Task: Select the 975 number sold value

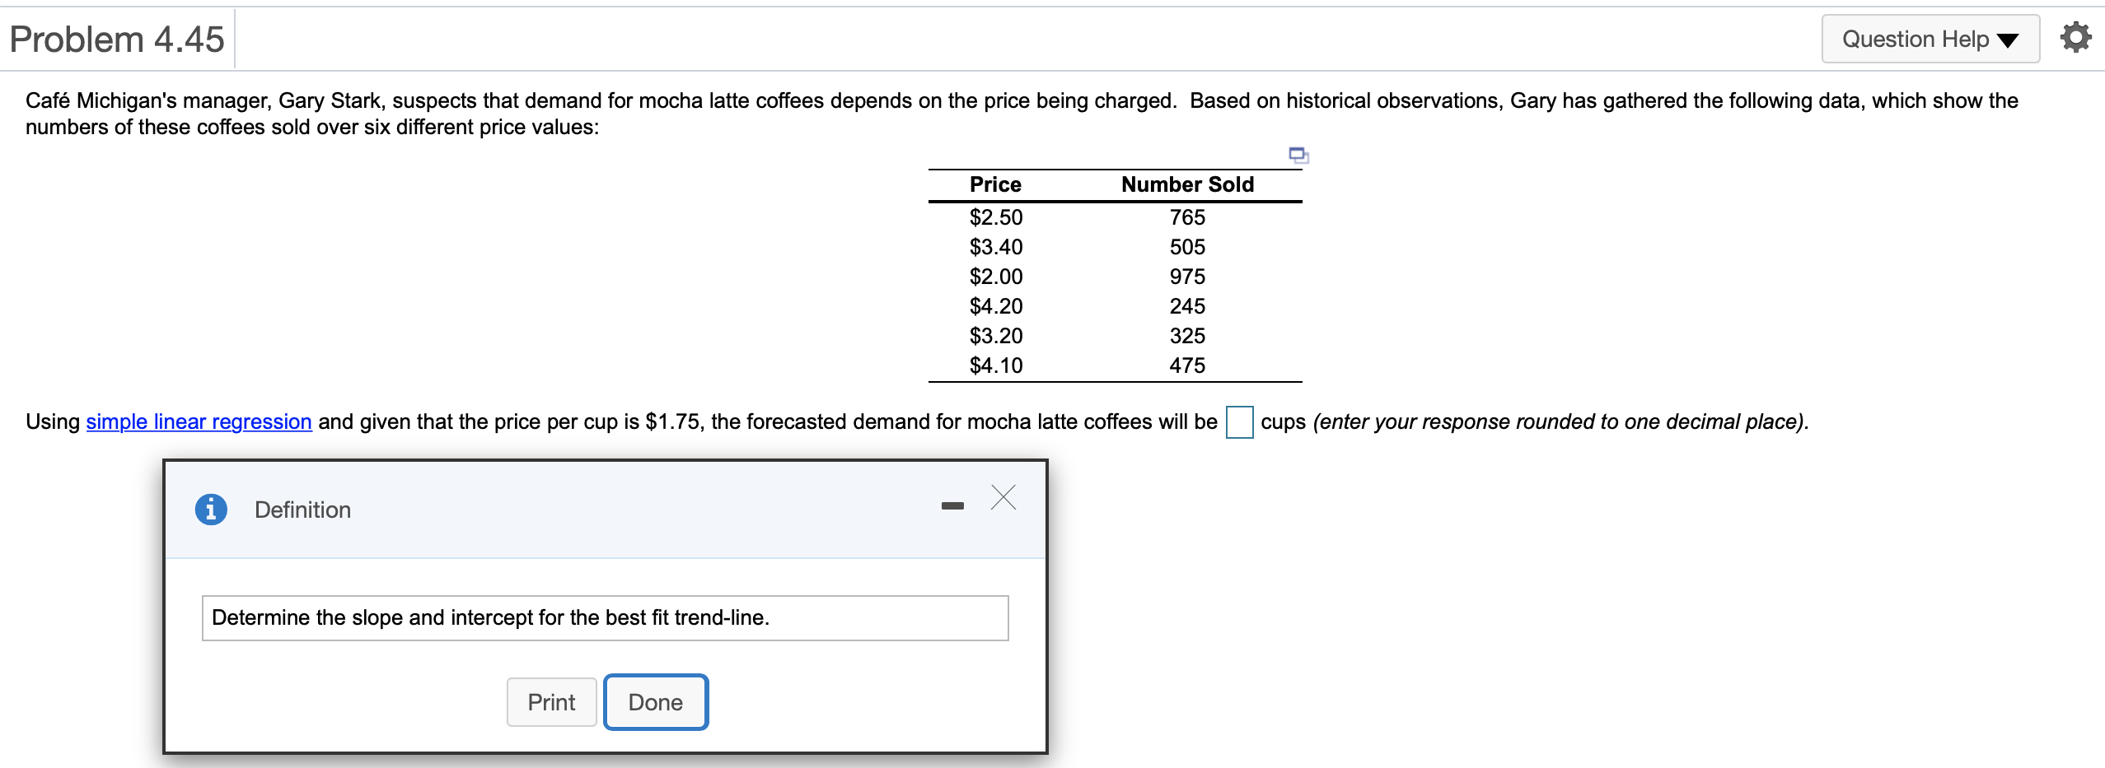Action: [1187, 277]
